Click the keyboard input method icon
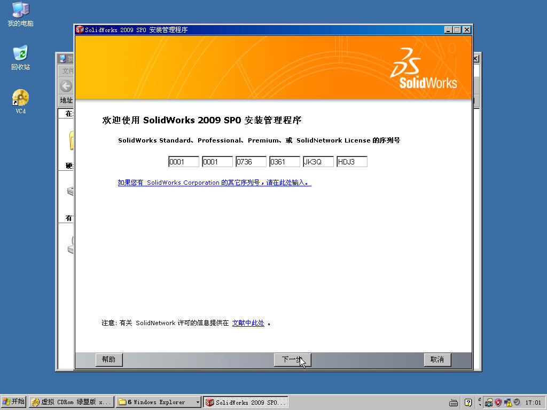Viewport: 547px width, 410px height. coord(453,403)
